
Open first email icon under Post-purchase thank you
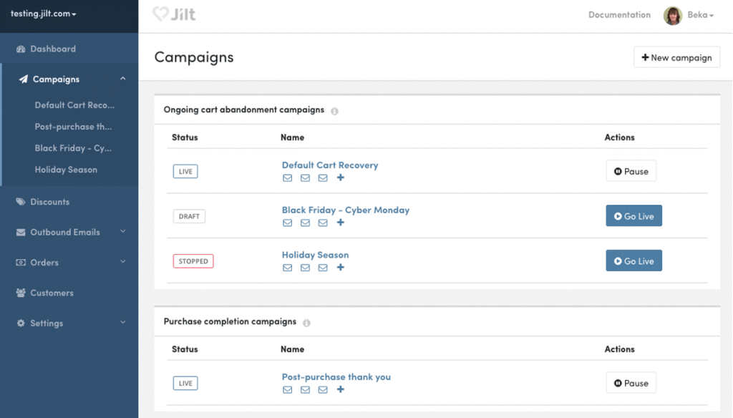pyautogui.click(x=288, y=389)
